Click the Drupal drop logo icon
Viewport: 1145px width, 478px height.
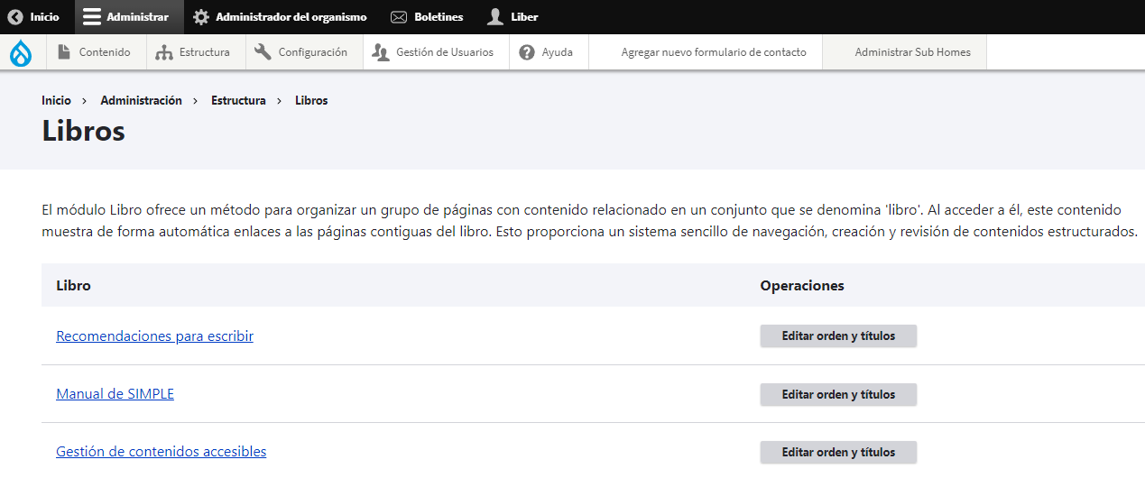pyautogui.click(x=20, y=52)
